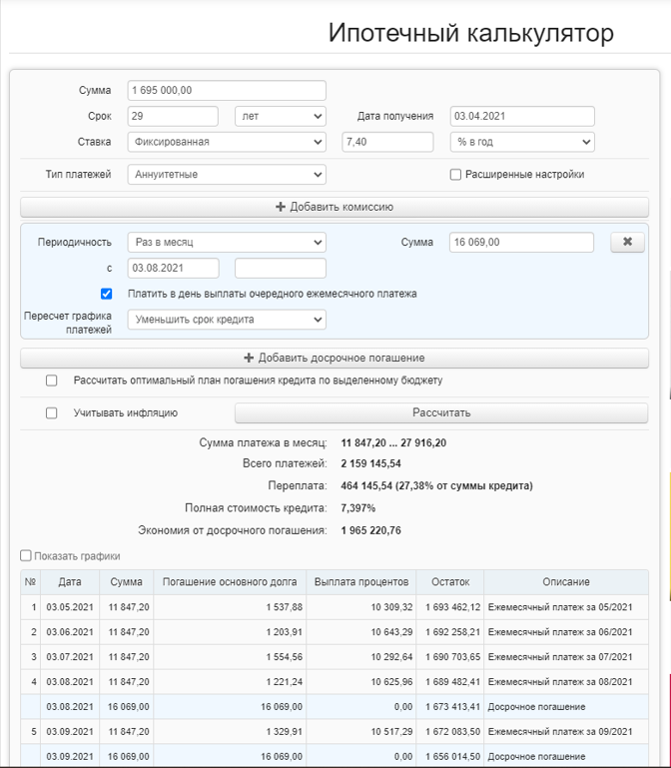Enable 'Рассчитать оптимальный план погашения' checkbox
The image size is (671, 768).
52,381
